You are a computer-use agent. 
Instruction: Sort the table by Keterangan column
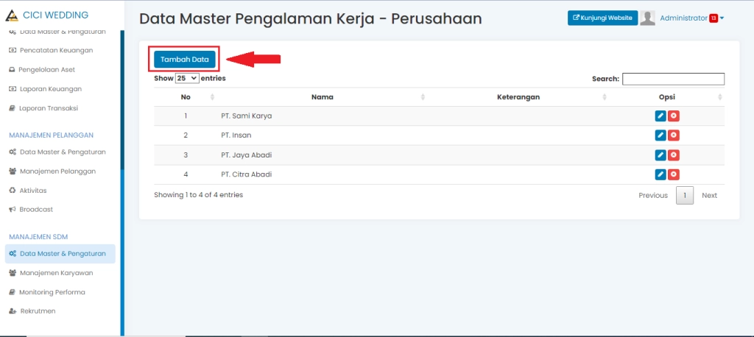[518, 97]
